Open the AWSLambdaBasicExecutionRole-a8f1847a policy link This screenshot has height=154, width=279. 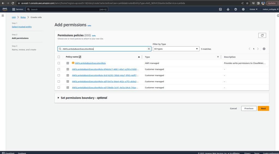pyautogui.click(x=105, y=81)
